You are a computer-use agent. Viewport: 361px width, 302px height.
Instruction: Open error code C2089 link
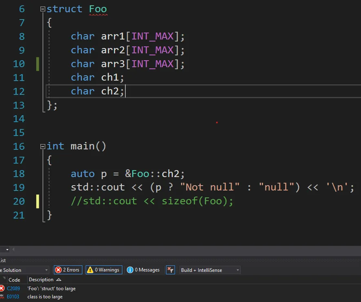pos(13,289)
